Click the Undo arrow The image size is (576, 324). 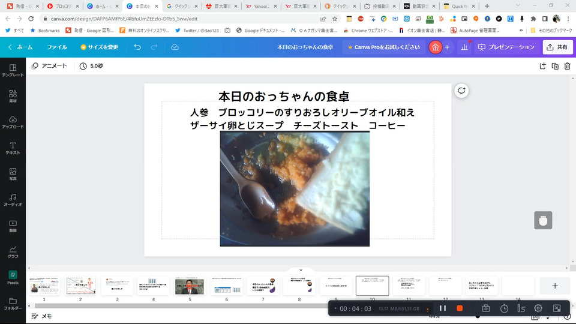(x=137, y=47)
